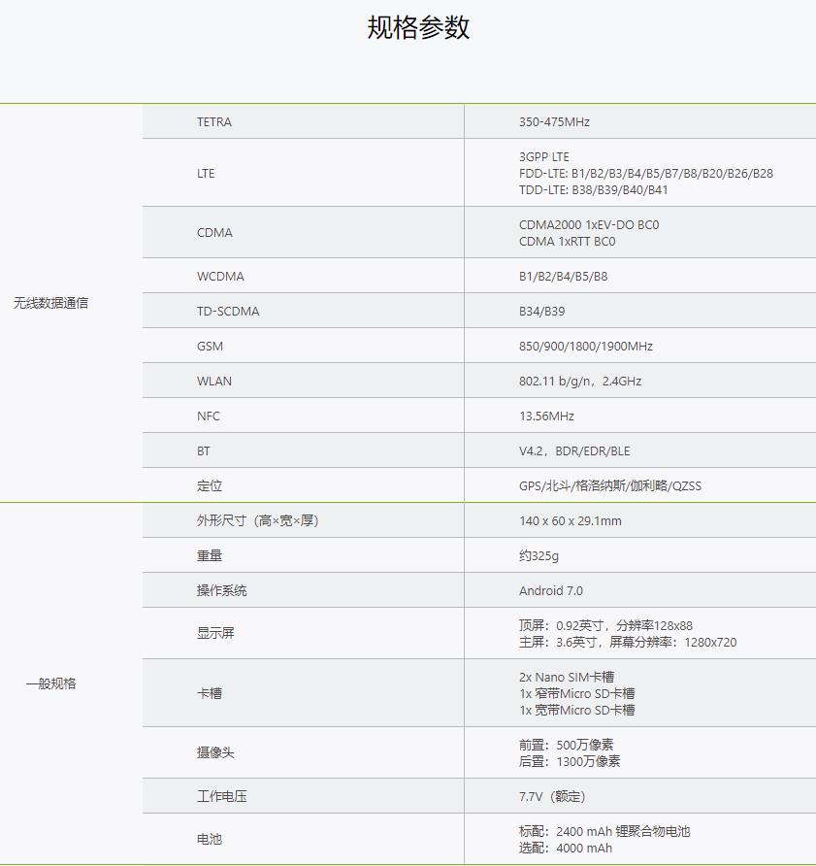Click the Android 7.0 operating system value
Viewport: 816px width, 866px height.
550,591
